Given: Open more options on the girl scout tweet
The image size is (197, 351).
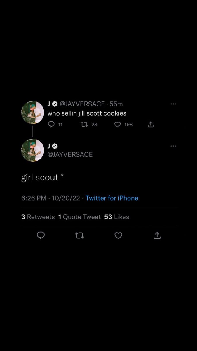Looking at the screenshot, I should coord(173,146).
